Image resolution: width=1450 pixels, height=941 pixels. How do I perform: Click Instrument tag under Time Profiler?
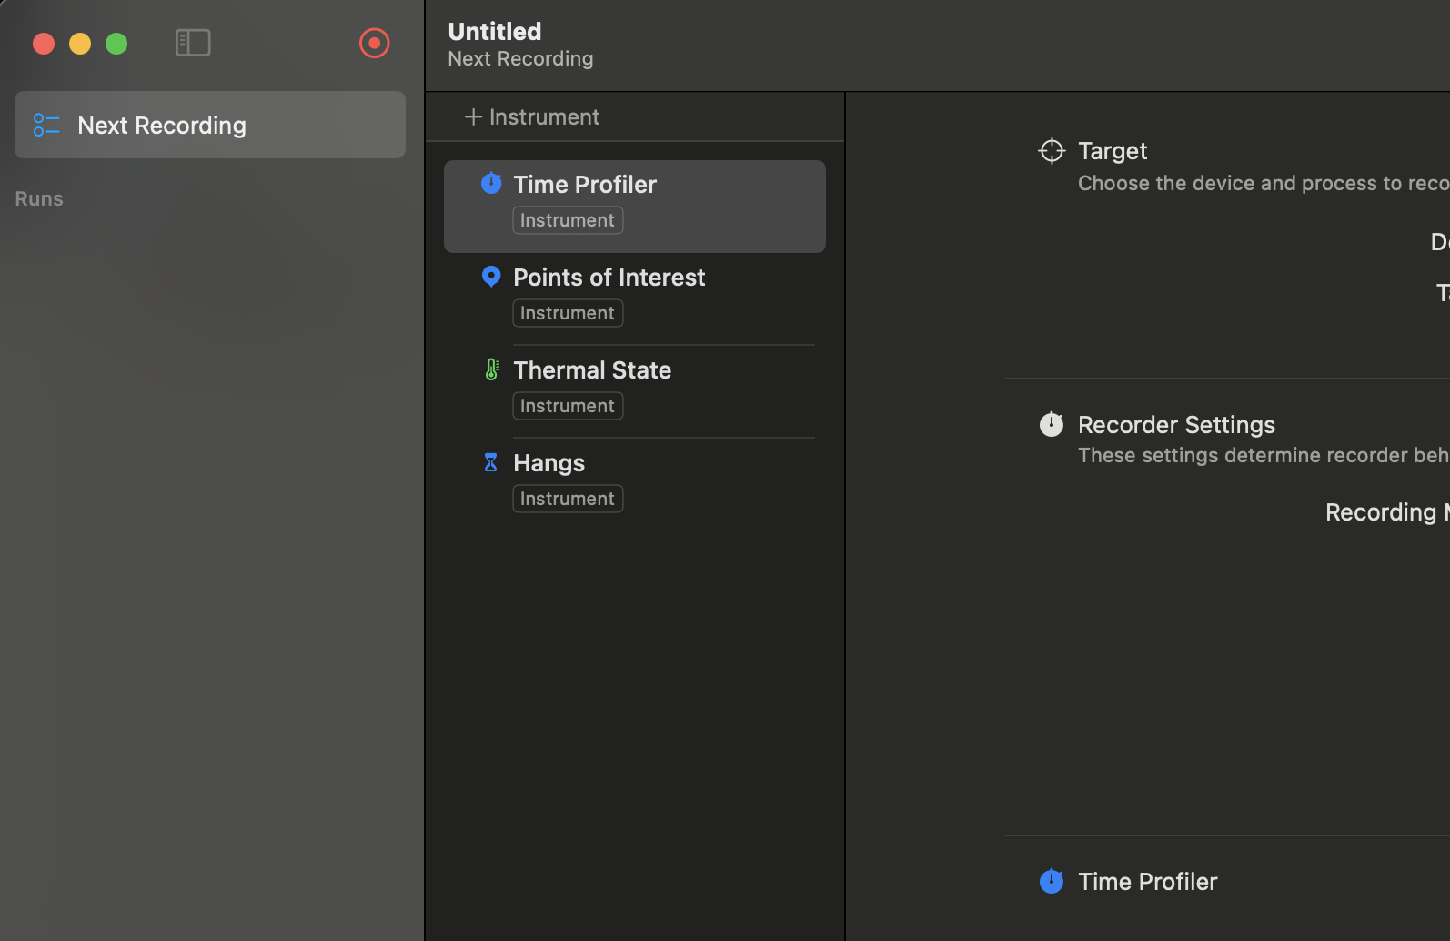coord(568,220)
